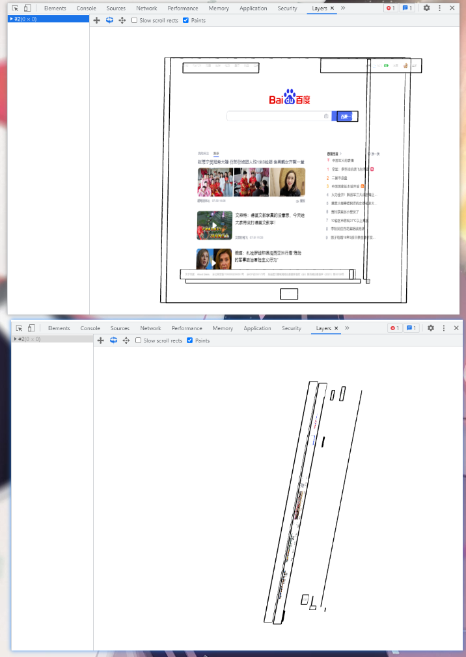Open settings gear in upper DevTools
The image size is (466, 657).
pyautogui.click(x=427, y=8)
